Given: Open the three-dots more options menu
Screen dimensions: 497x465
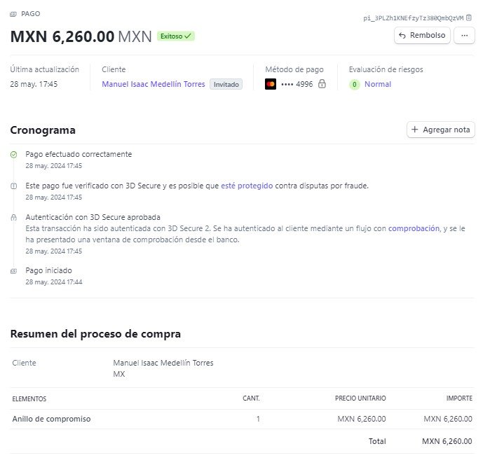Looking at the screenshot, I should point(464,36).
